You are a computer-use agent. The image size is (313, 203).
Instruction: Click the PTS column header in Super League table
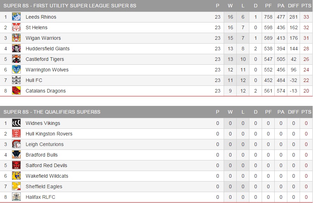point(306,6)
